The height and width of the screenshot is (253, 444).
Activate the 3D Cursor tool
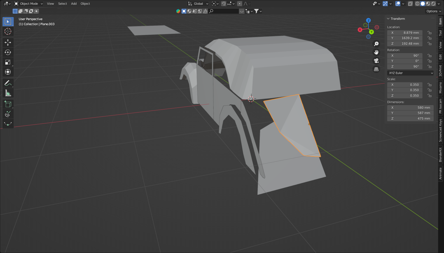(8, 31)
